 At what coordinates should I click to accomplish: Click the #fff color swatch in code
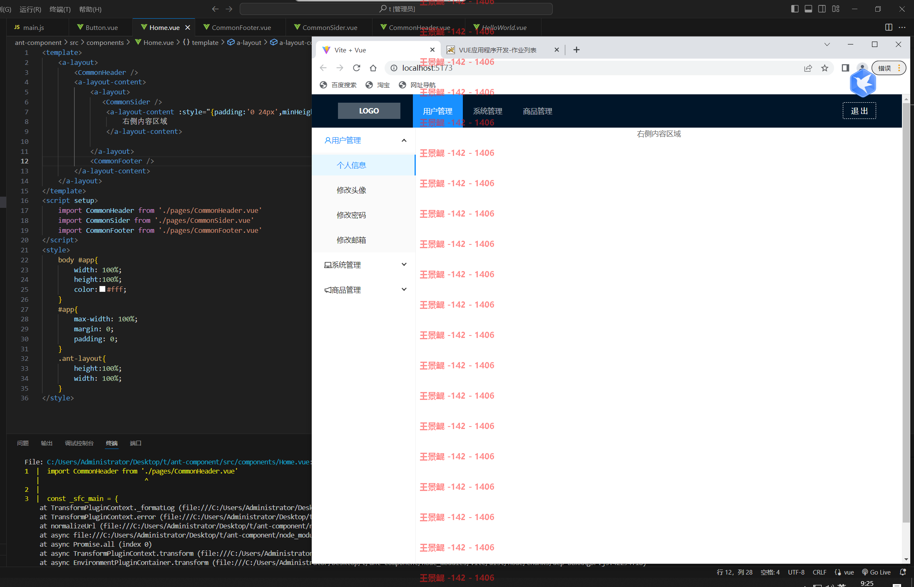tap(102, 289)
